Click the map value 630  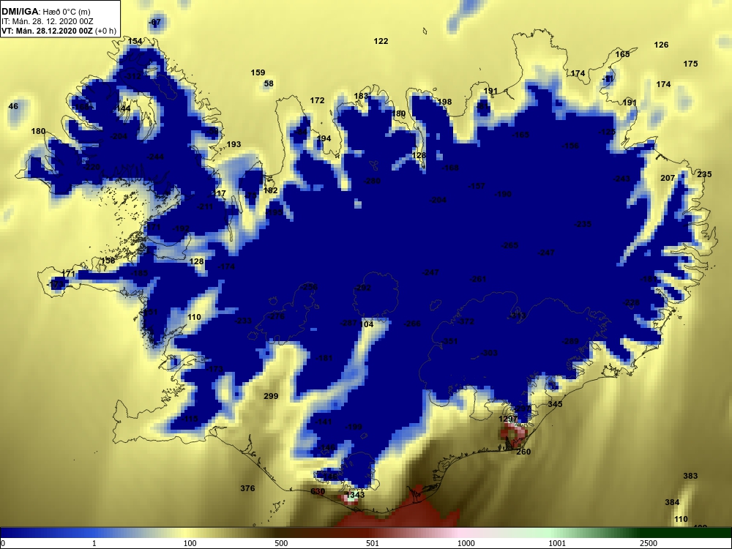point(318,491)
